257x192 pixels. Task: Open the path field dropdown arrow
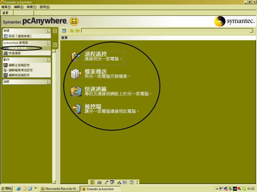click(x=251, y=30)
